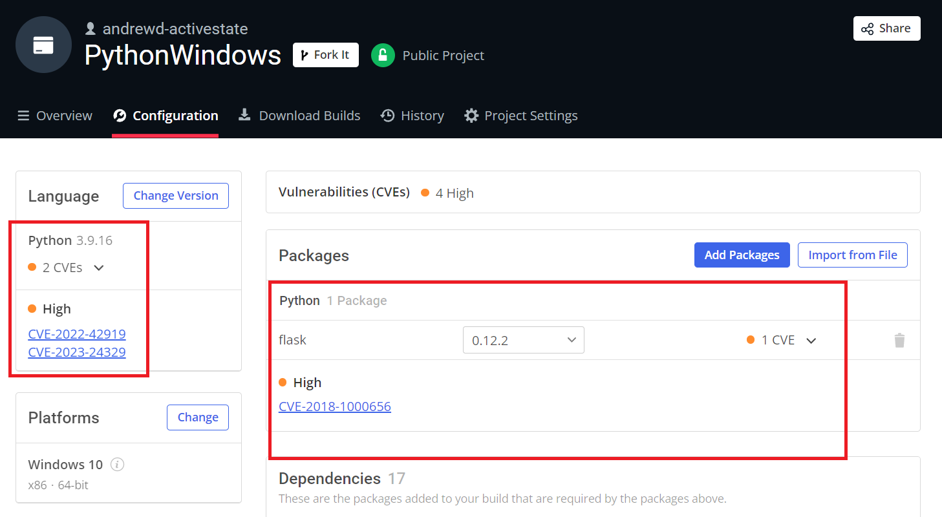Click Change Version for the language
942x517 pixels.
(x=176, y=196)
